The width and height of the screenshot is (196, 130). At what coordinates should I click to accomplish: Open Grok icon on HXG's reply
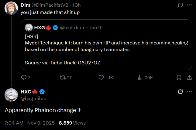180,92
